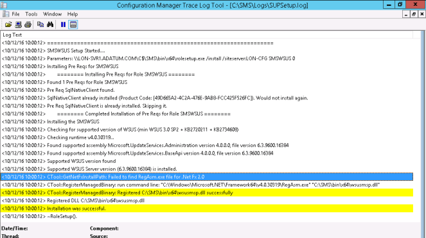Select '======== Installing Pre Reqs for Role SMSWSUS ========' line
This screenshot has height=238, width=426.
[x=207, y=74]
